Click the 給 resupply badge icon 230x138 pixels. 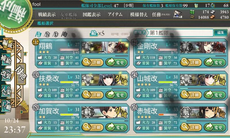click(94, 33)
